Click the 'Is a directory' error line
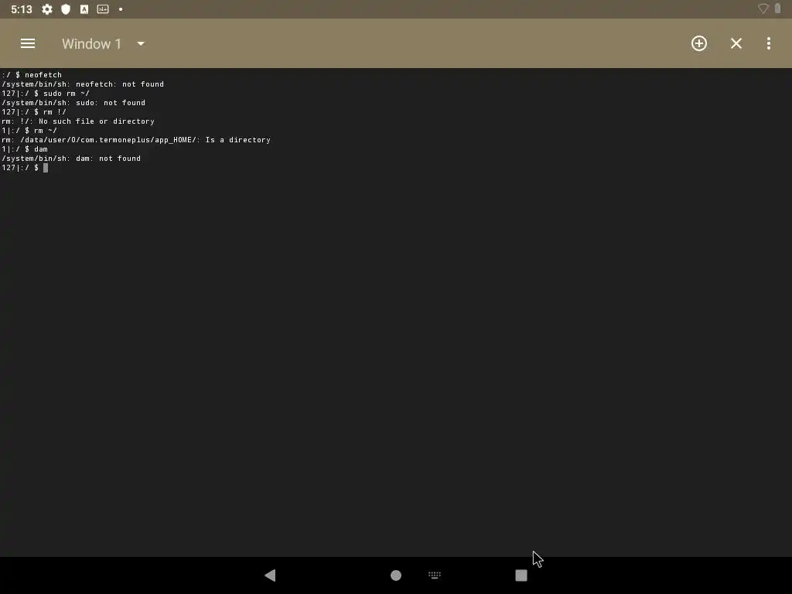 click(136, 140)
